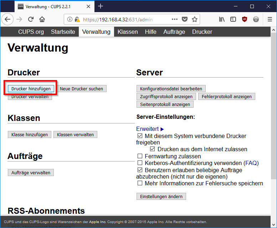Minimize the Firefox window

(x=236, y=6)
